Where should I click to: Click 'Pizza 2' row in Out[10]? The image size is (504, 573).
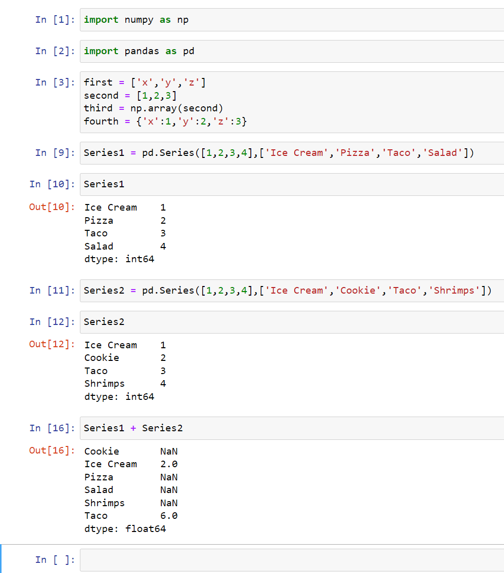coord(125,221)
